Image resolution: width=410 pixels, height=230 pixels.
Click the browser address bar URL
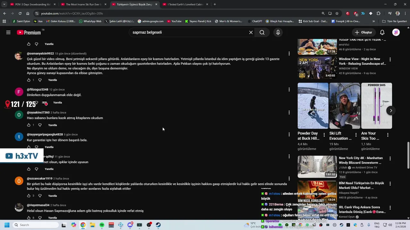(x=72, y=13)
